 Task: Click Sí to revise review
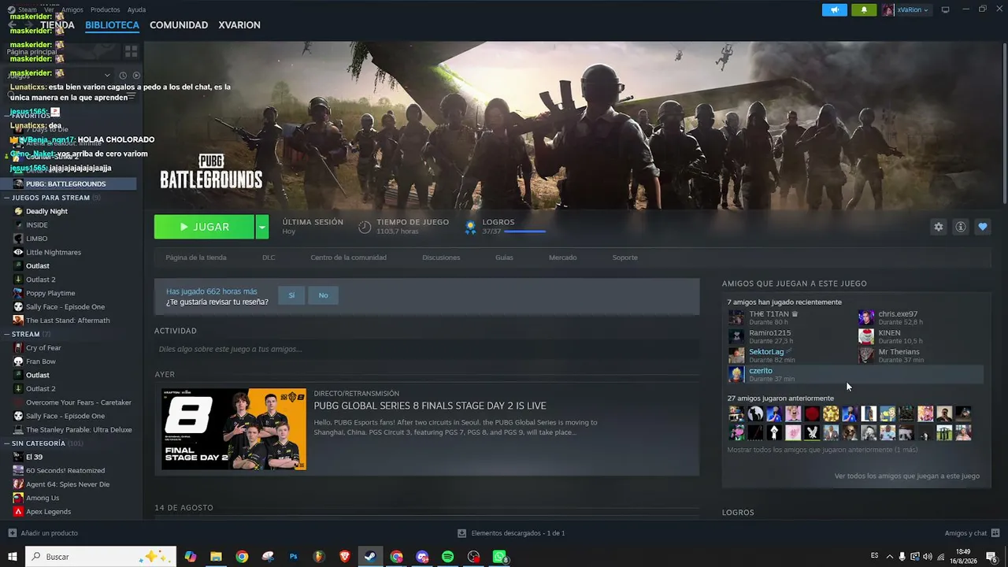[291, 295]
